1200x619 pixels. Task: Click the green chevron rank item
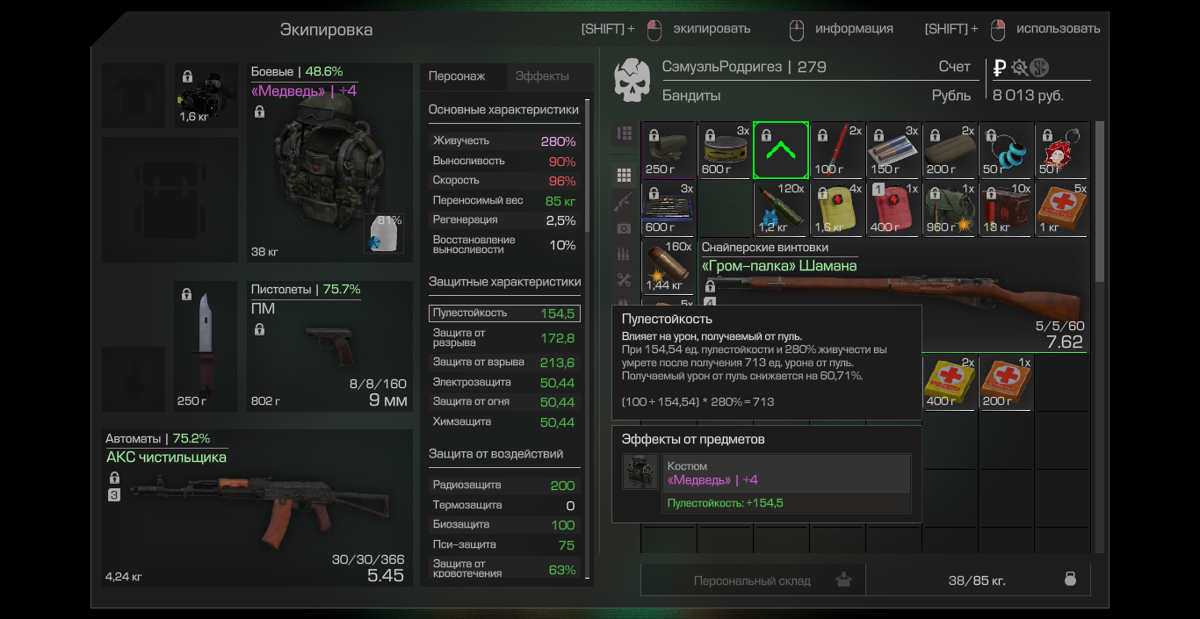pos(781,150)
